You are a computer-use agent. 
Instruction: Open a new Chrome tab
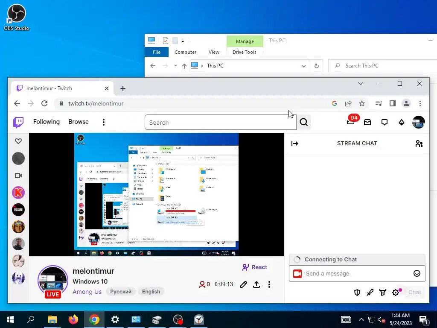click(122, 88)
